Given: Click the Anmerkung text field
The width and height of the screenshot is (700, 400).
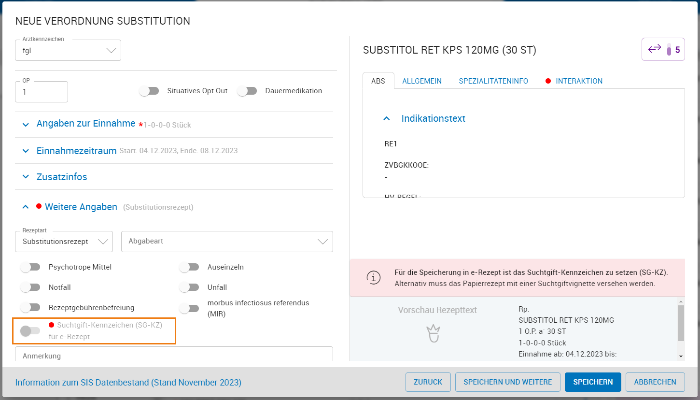Looking at the screenshot, I should click(x=174, y=354).
